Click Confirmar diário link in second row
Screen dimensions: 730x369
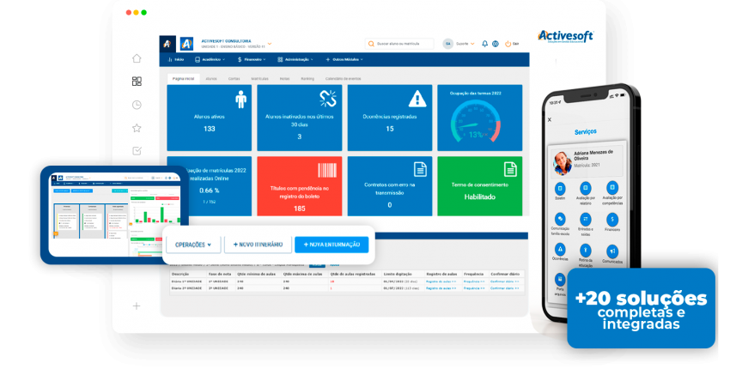(x=505, y=288)
